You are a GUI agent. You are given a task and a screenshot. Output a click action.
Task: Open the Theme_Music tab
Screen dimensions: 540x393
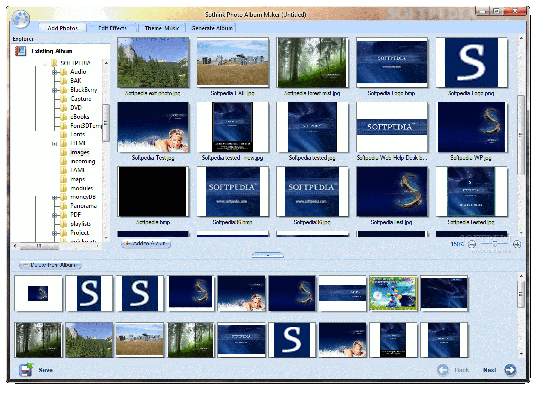[162, 28]
